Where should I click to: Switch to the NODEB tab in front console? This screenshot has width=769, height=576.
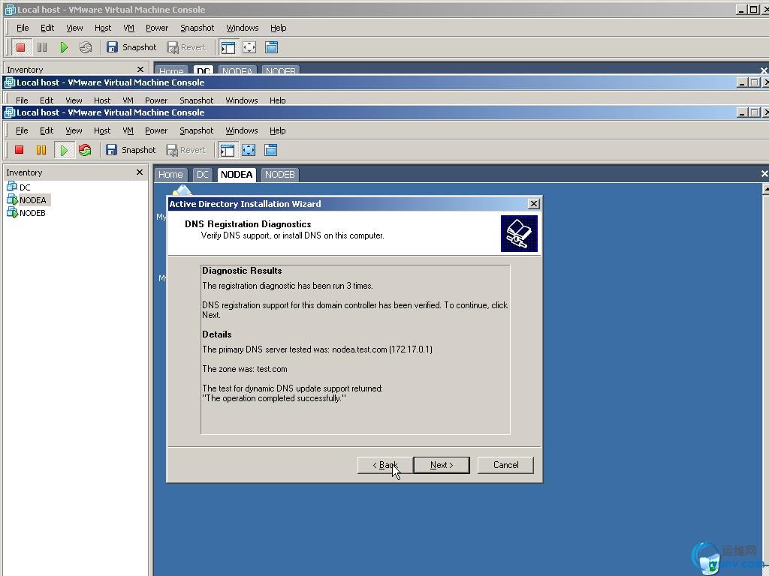279,174
